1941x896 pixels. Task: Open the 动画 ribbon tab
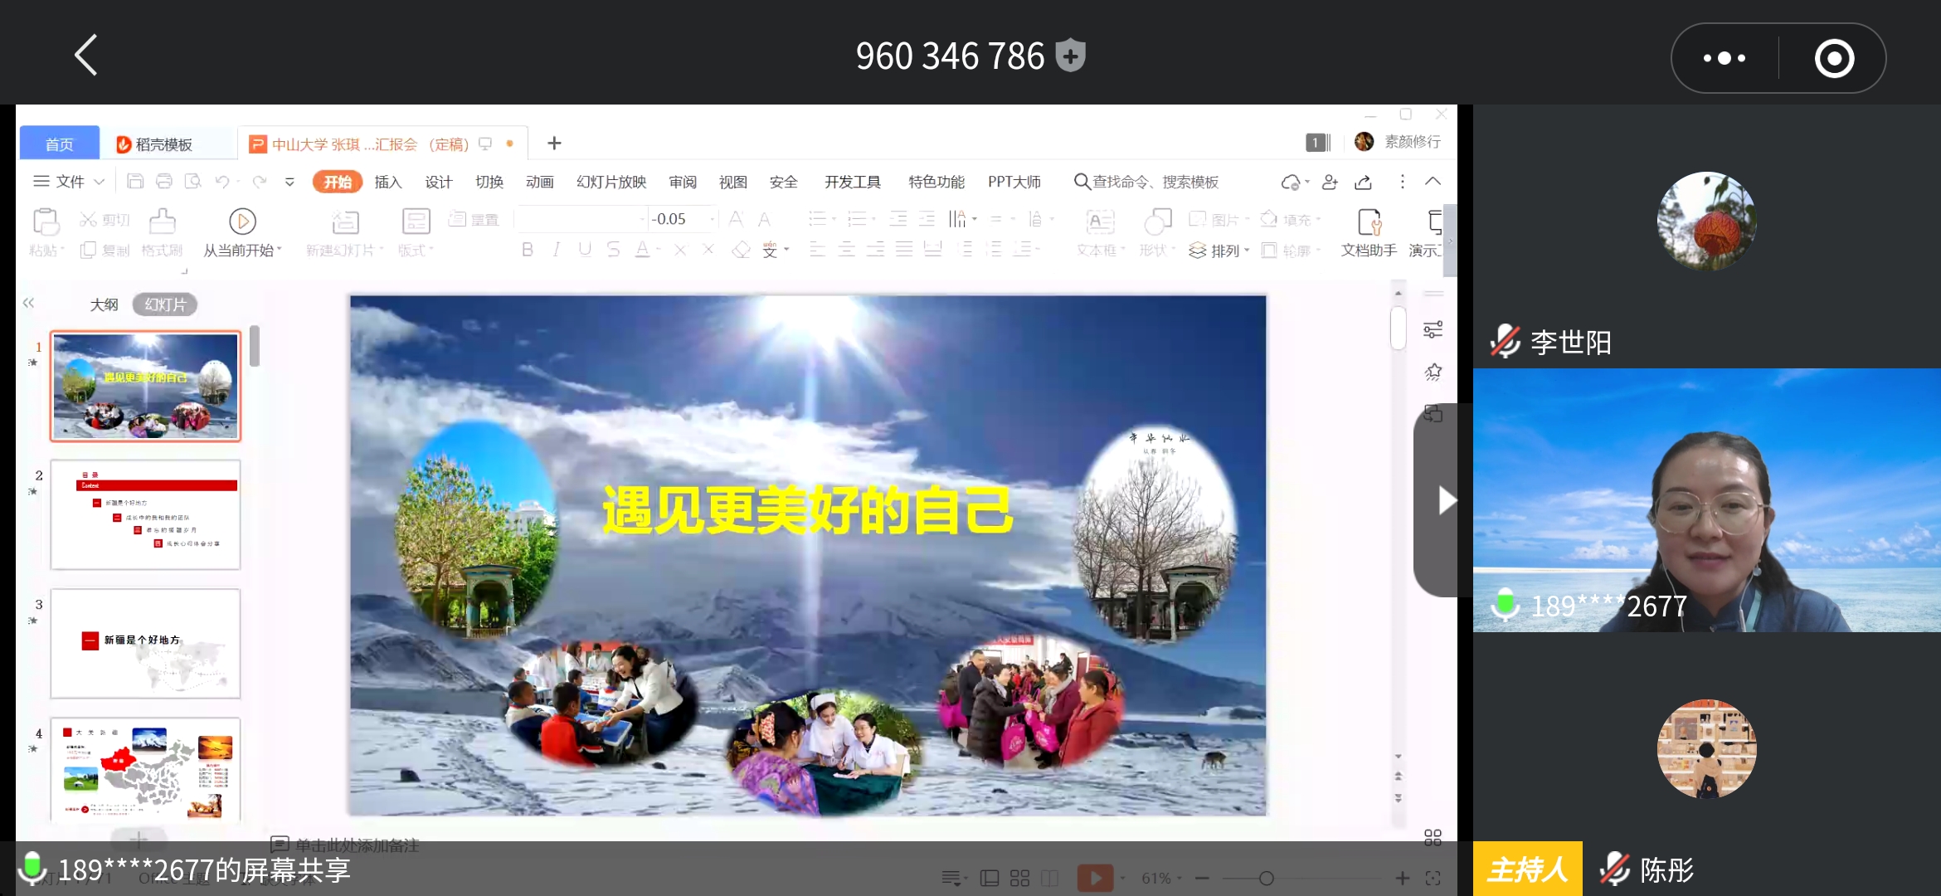pos(539,182)
